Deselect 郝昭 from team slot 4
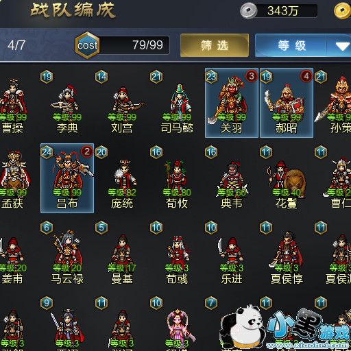 (x=287, y=103)
